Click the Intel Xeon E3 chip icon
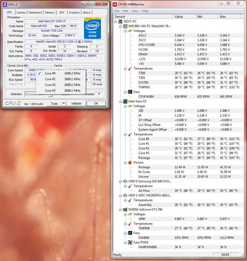The image size is (247, 261). point(125,101)
